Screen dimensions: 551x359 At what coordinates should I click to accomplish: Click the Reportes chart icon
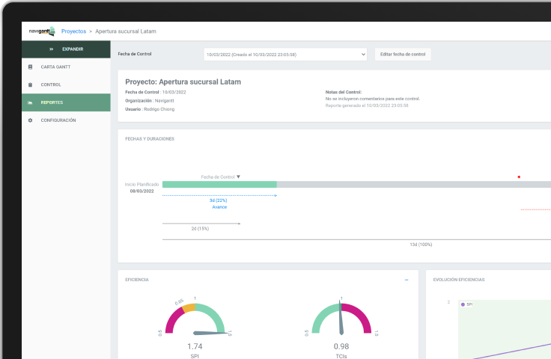tap(30, 102)
